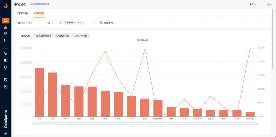Open the trophy rankings sidebar icon
The image size is (276, 137).
(x=6, y=67)
